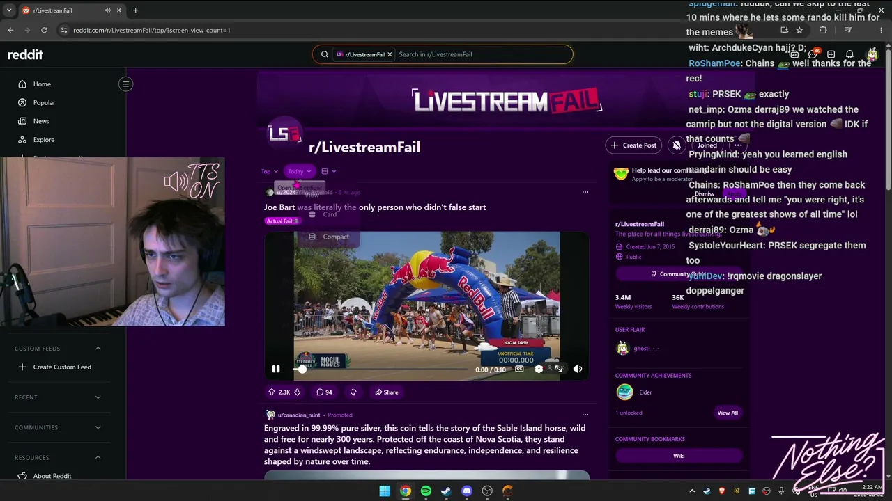This screenshot has height=501, width=892.
Task: Open the video settings gear
Action: pyautogui.click(x=539, y=369)
